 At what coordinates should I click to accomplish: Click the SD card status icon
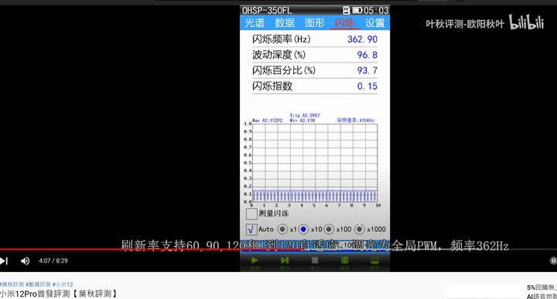pos(347,10)
